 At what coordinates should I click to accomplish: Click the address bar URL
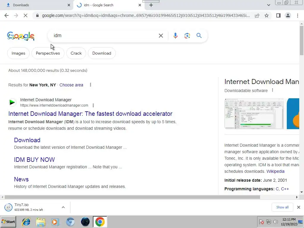tap(146, 15)
